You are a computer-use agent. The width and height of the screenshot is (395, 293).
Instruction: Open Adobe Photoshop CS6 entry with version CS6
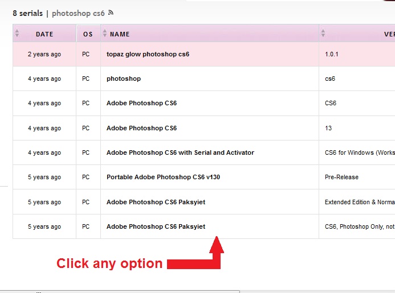141,104
